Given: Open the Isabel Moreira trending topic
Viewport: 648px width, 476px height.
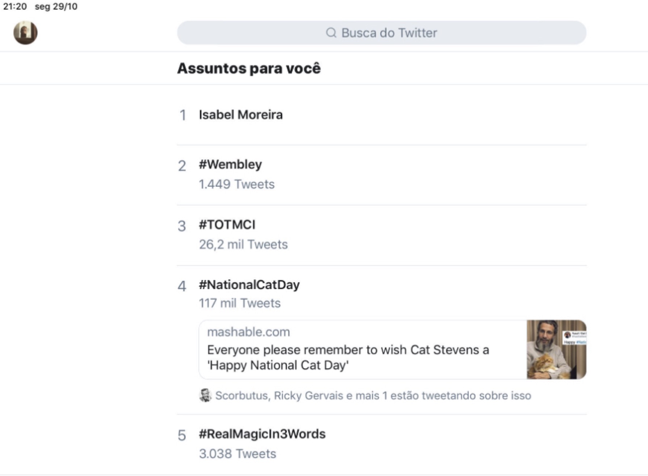Looking at the screenshot, I should point(241,115).
